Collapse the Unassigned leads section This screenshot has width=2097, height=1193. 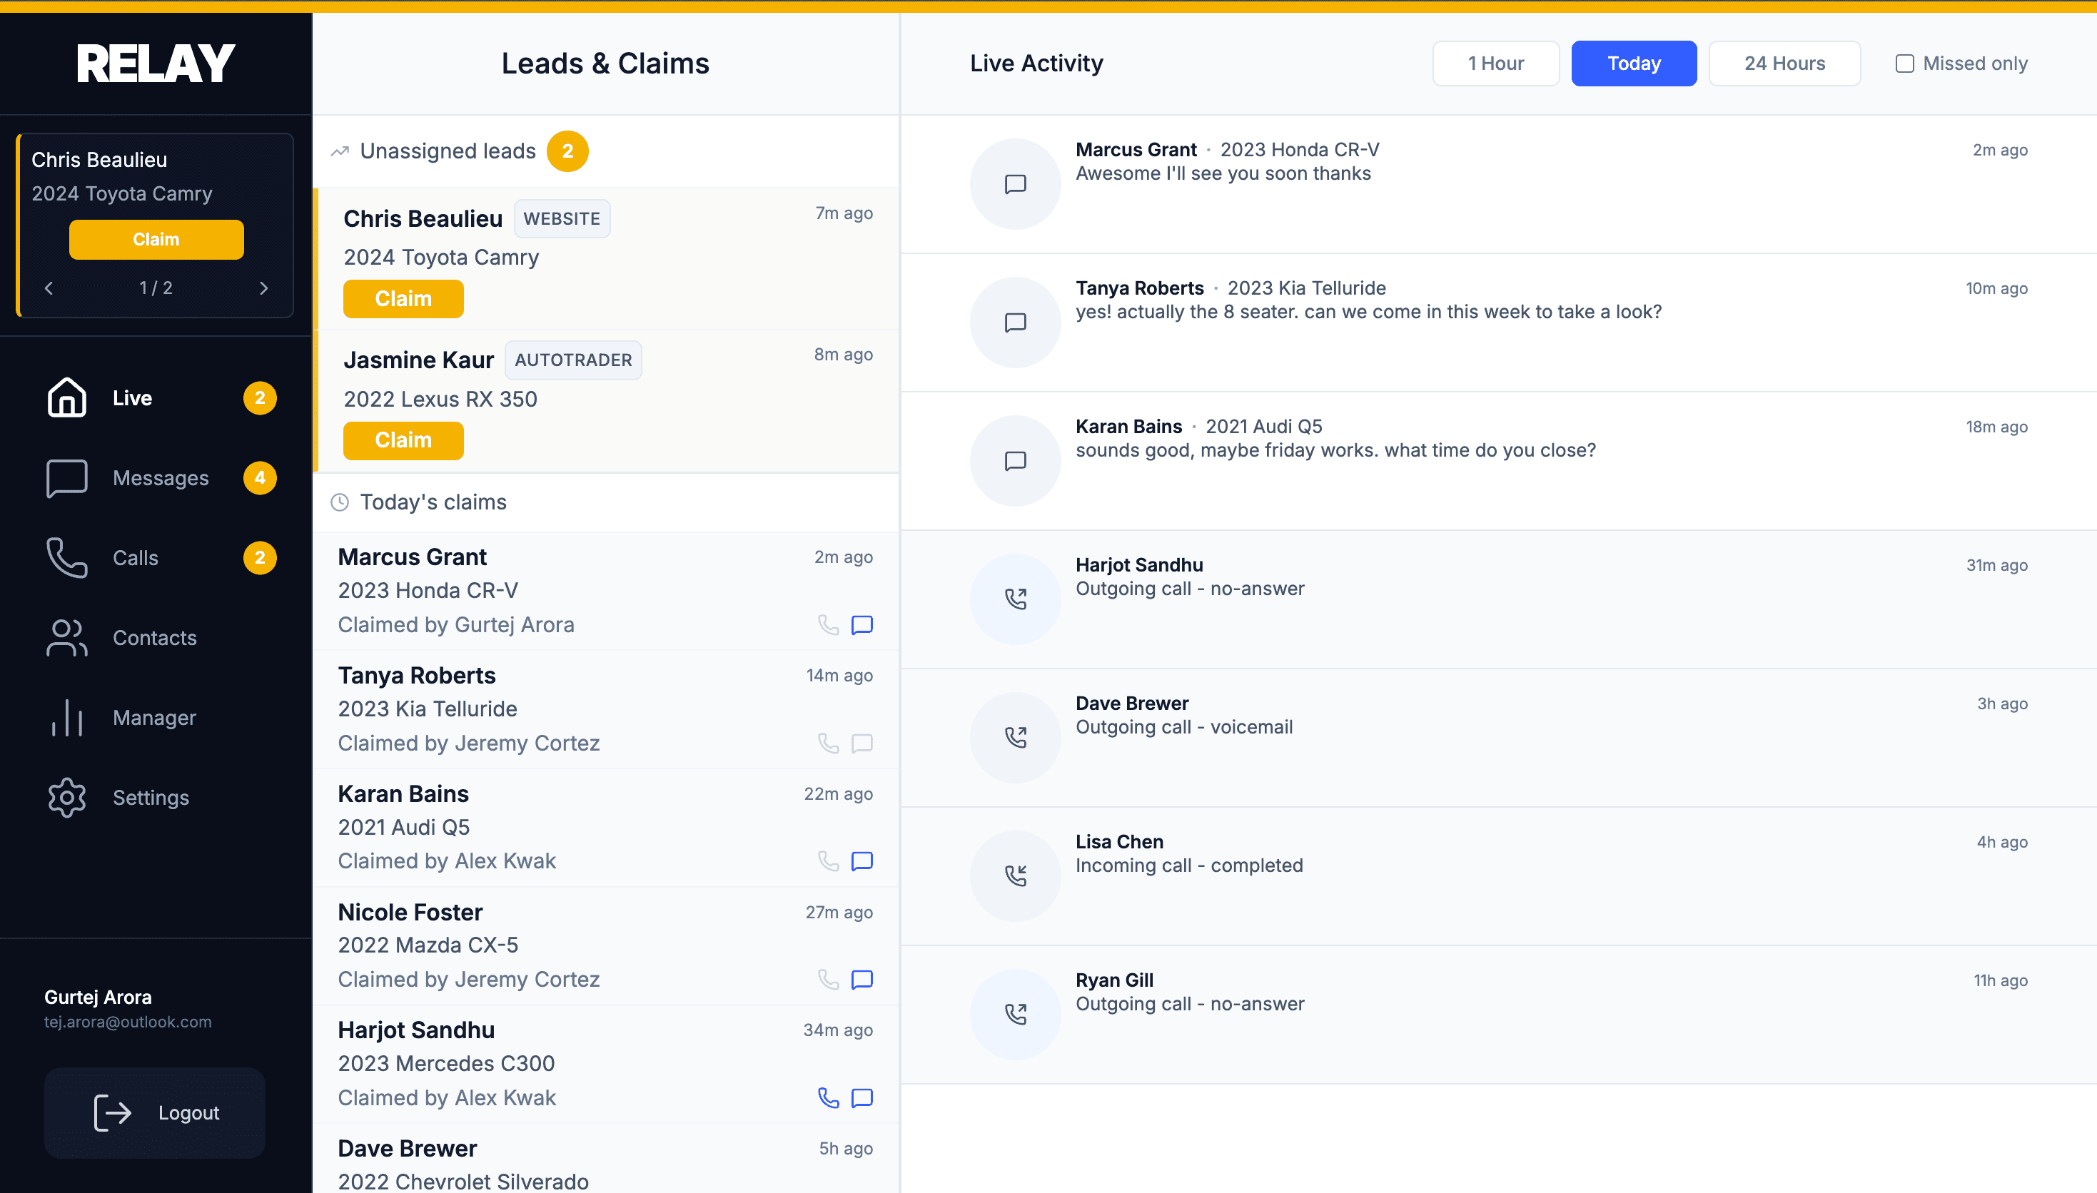click(x=448, y=151)
